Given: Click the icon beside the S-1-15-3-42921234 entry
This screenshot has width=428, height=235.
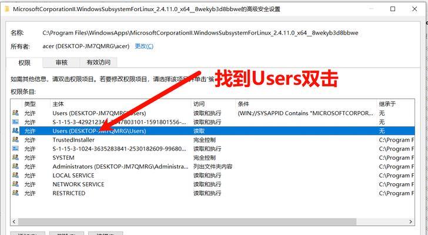Looking at the screenshot, I should point(15,122).
